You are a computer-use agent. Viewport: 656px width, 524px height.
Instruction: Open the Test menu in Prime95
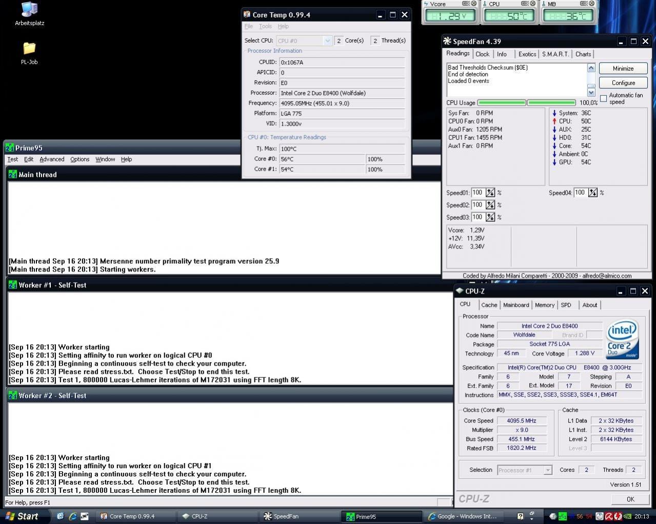(13, 159)
